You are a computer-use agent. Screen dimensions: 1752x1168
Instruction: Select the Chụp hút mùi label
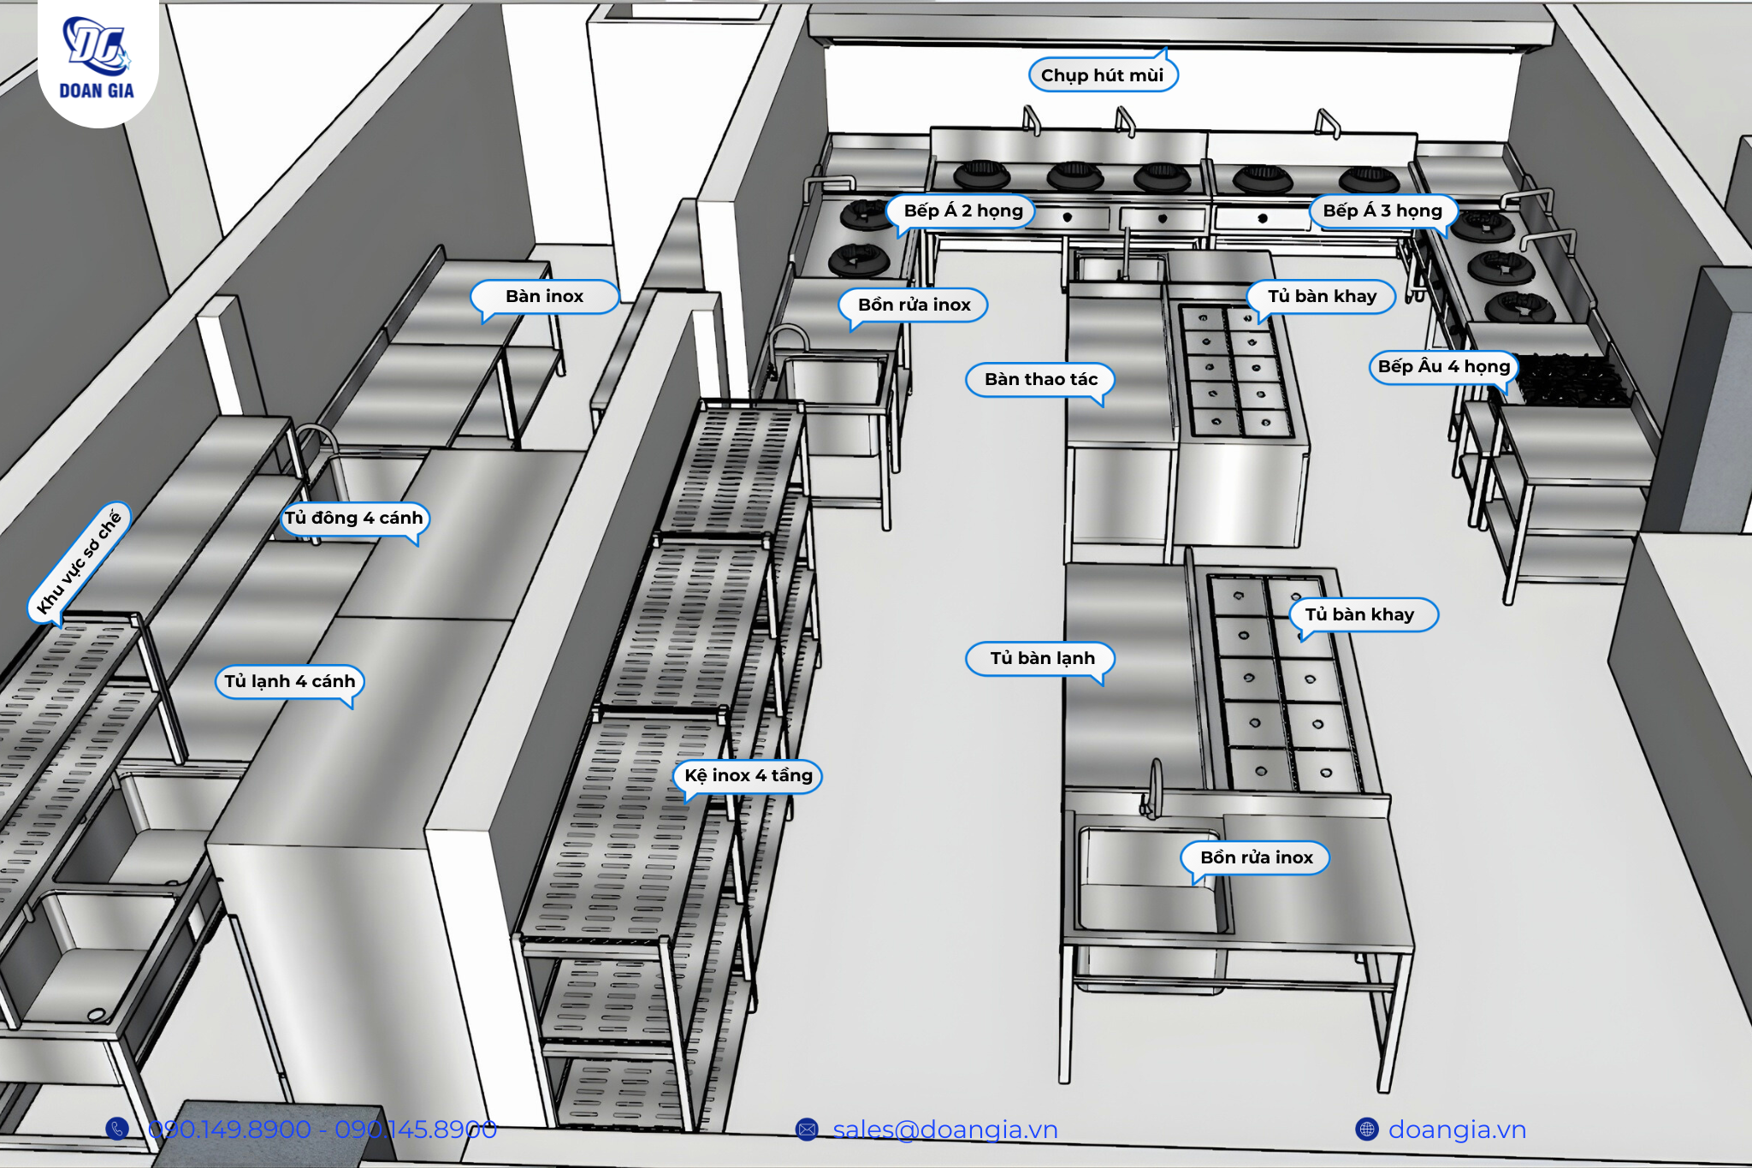pyautogui.click(x=1102, y=75)
